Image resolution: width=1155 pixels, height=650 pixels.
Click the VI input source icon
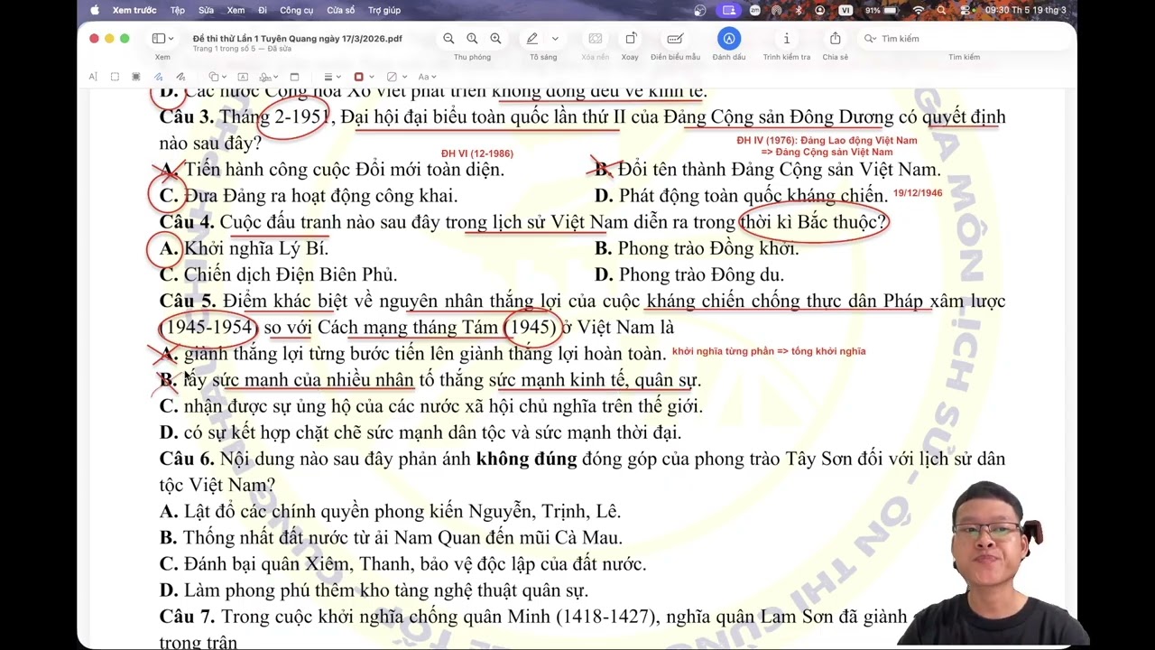pyautogui.click(x=845, y=10)
